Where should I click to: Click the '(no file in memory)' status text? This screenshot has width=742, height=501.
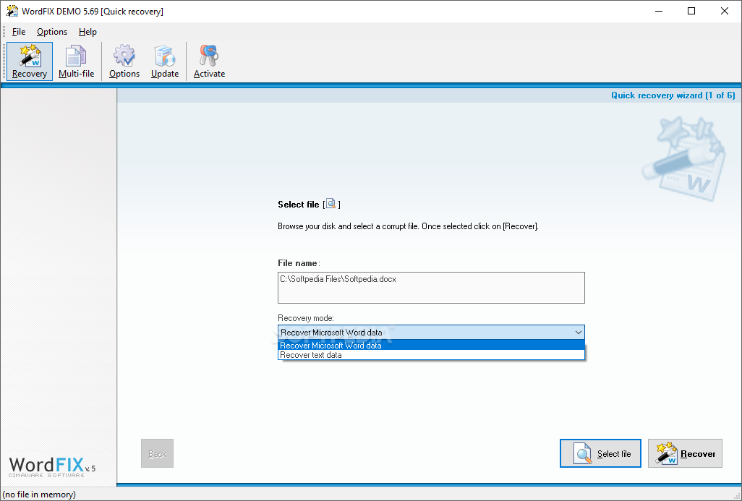[39, 494]
